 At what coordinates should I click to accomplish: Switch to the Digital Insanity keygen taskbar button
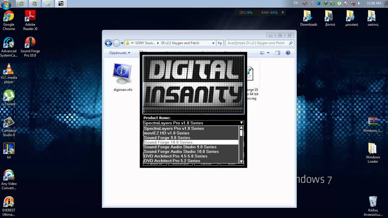coord(61,4)
